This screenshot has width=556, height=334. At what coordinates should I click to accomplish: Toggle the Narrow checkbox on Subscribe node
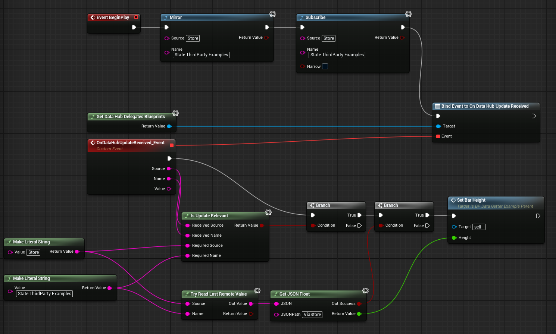[x=325, y=66]
